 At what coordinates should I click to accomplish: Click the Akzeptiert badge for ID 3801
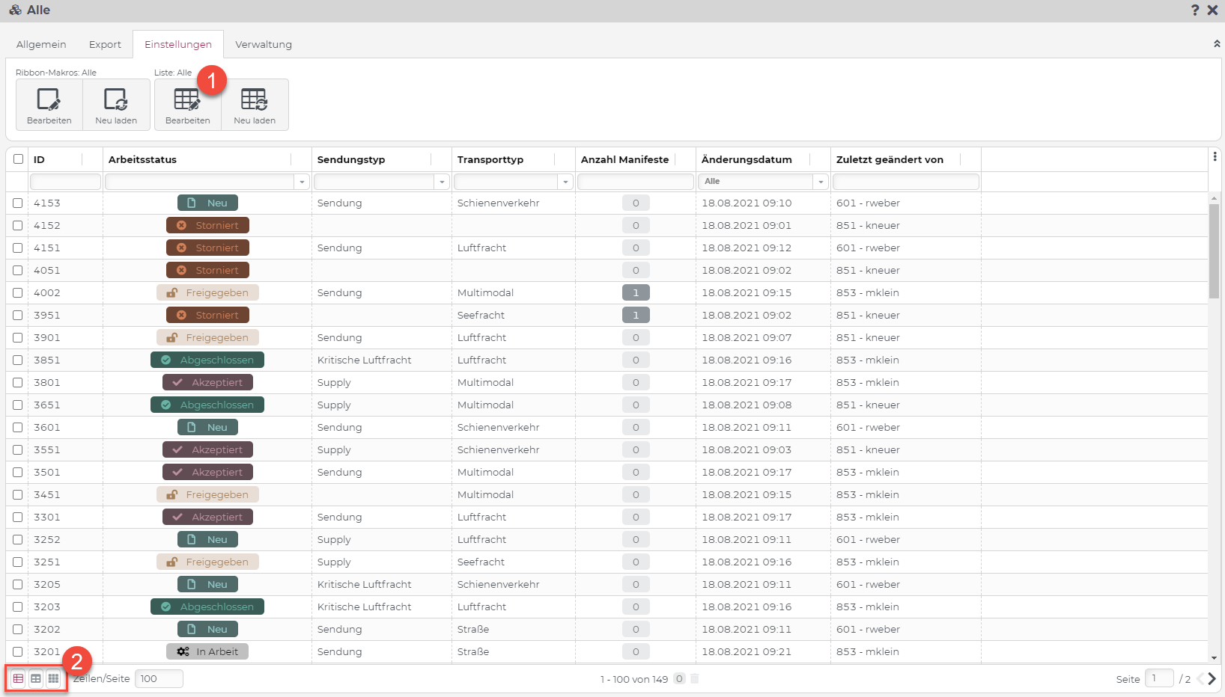coord(207,382)
